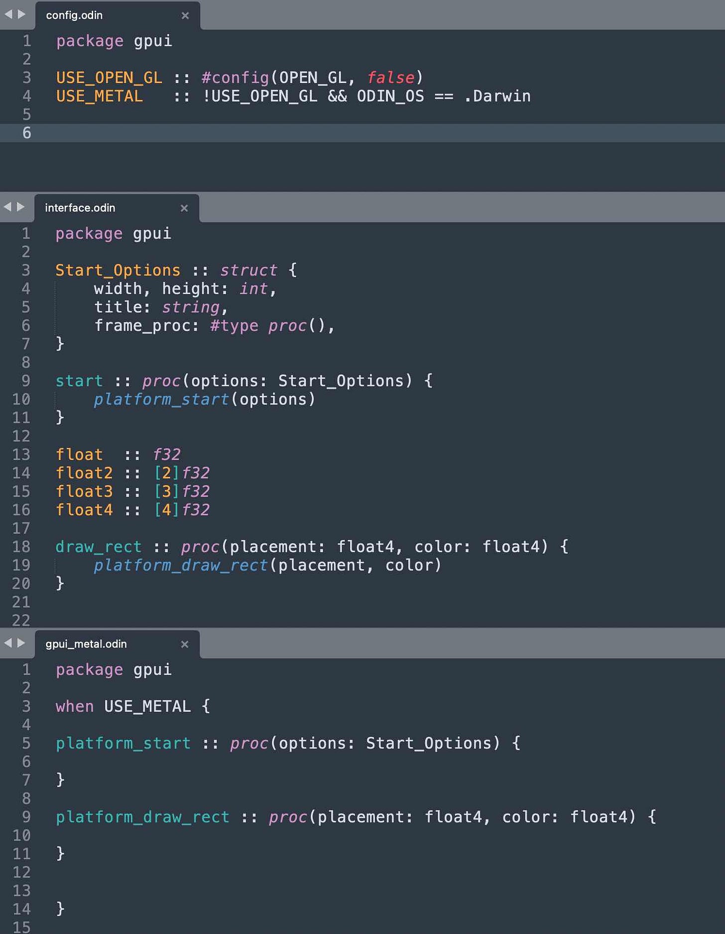This screenshot has height=934, width=725.
Task: Click line number 9 in gpui_metal.odin
Action: click(26, 817)
